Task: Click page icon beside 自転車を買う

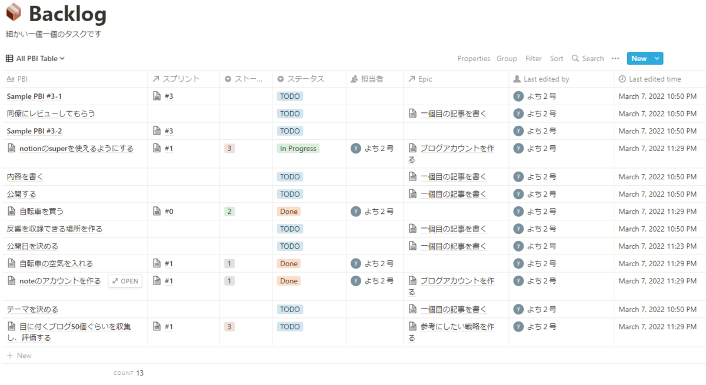Action: point(11,211)
